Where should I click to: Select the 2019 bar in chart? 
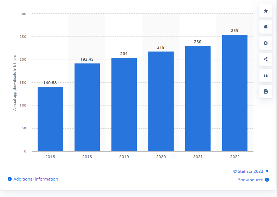point(124,104)
